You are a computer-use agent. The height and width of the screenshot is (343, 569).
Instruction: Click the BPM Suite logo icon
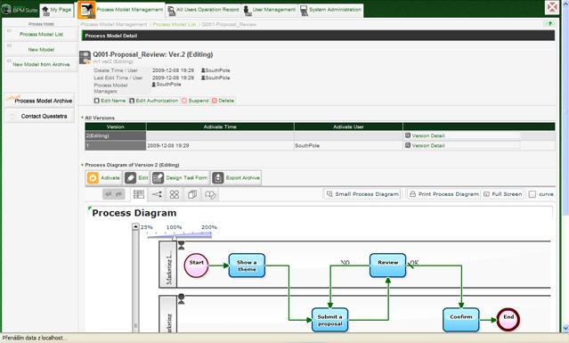pos(6,9)
